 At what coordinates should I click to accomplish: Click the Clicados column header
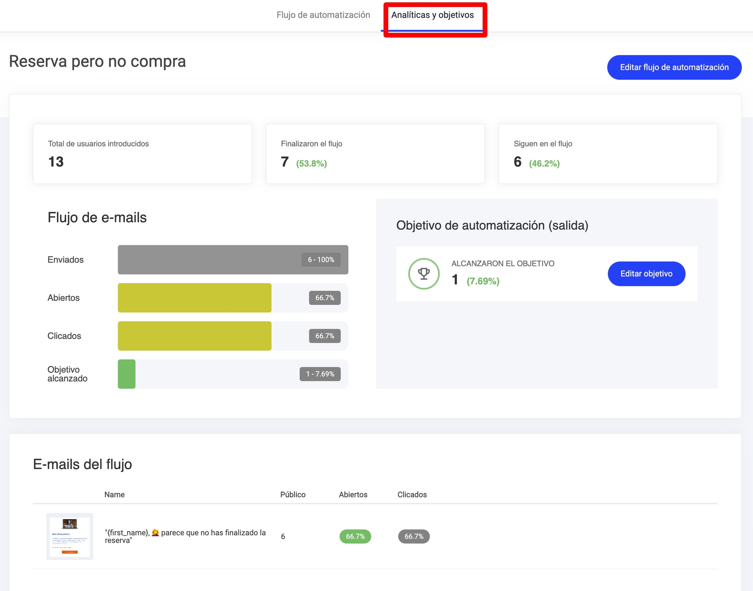click(x=411, y=494)
